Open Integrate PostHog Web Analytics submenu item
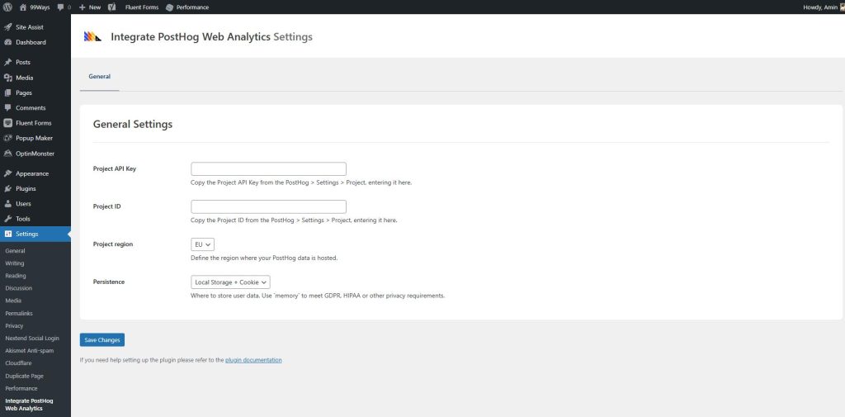Image resolution: width=845 pixels, height=417 pixels. click(x=29, y=405)
